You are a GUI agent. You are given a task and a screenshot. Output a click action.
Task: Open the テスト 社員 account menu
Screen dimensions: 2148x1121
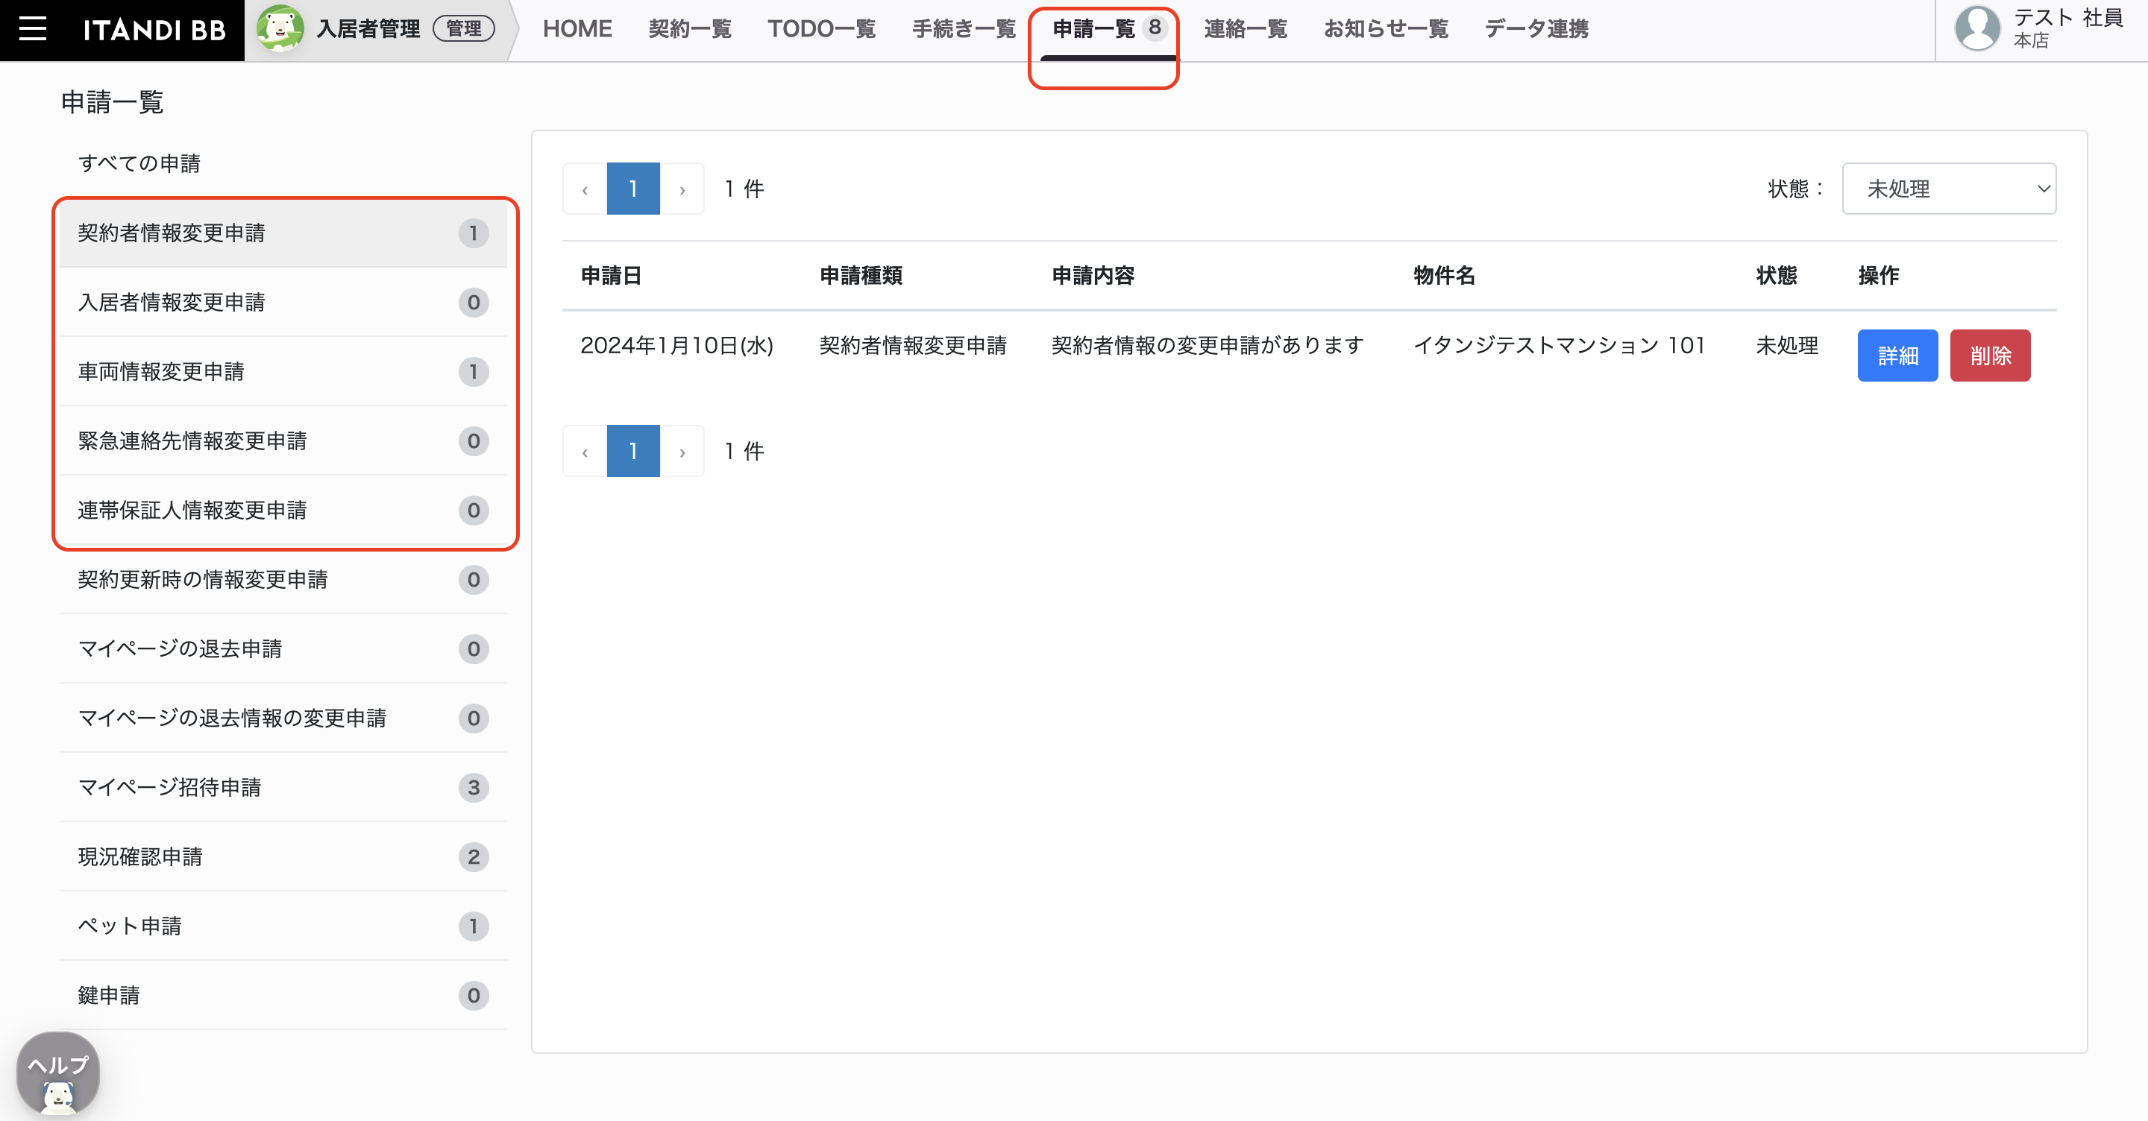2040,28
